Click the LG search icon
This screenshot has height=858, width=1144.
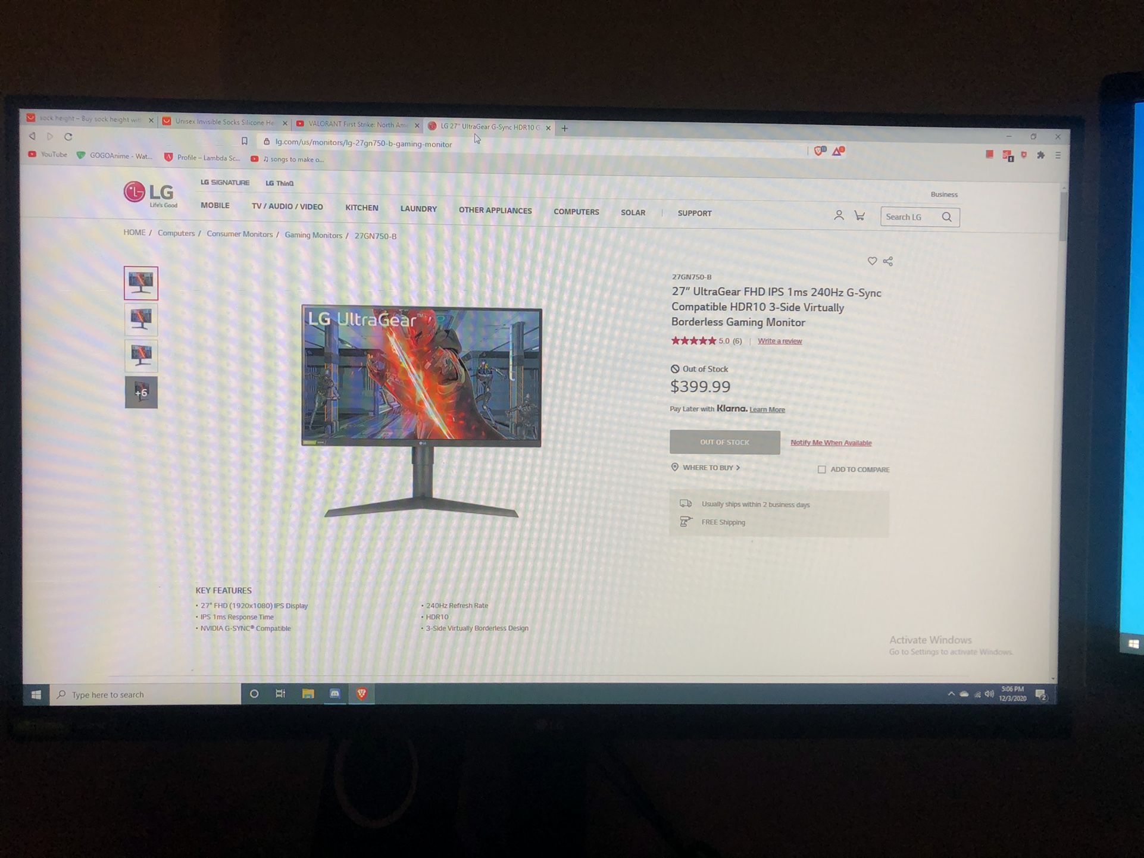point(946,217)
